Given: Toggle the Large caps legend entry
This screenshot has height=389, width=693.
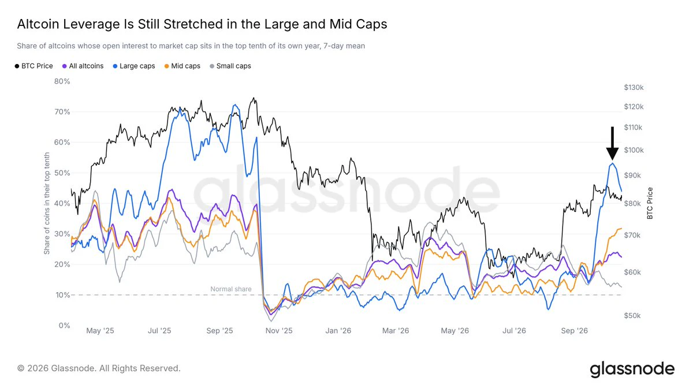Looking at the screenshot, I should [134, 66].
